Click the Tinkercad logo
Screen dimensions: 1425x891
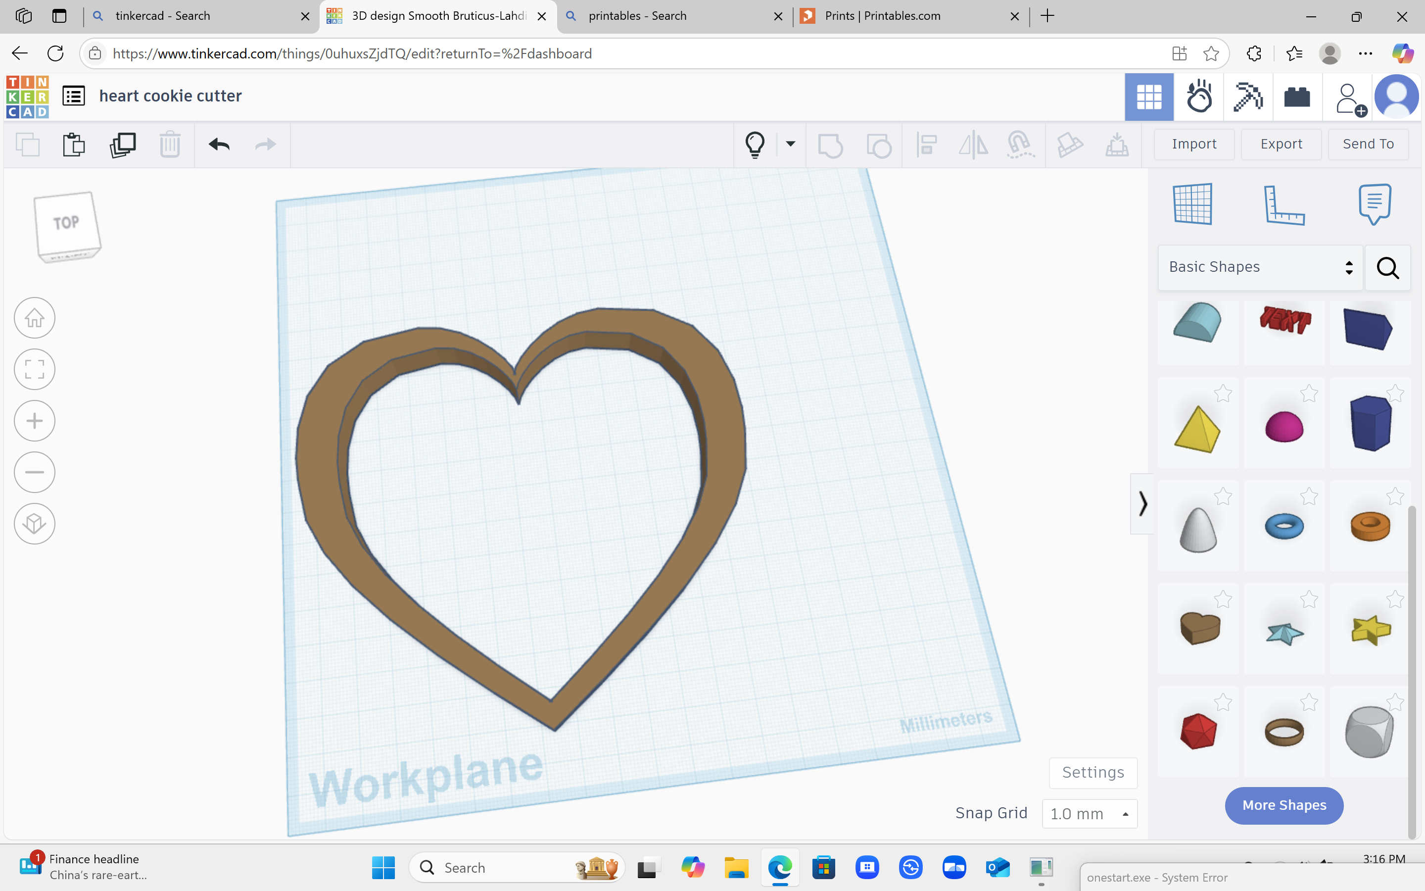click(27, 97)
